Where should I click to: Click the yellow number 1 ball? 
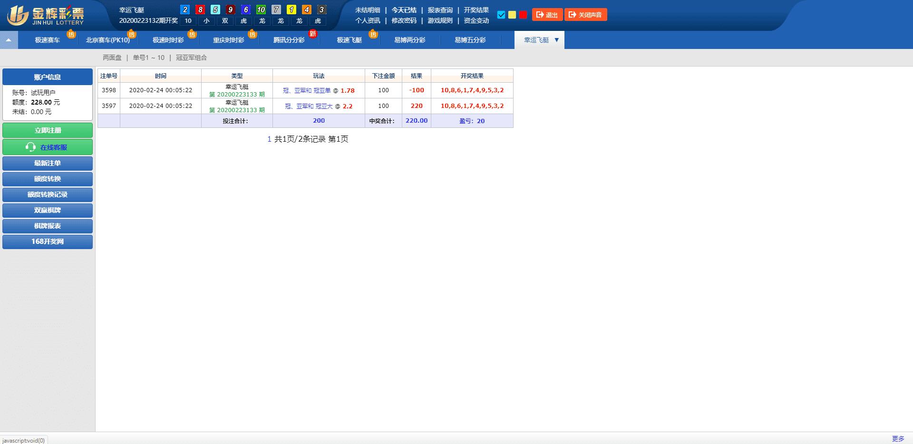[291, 10]
